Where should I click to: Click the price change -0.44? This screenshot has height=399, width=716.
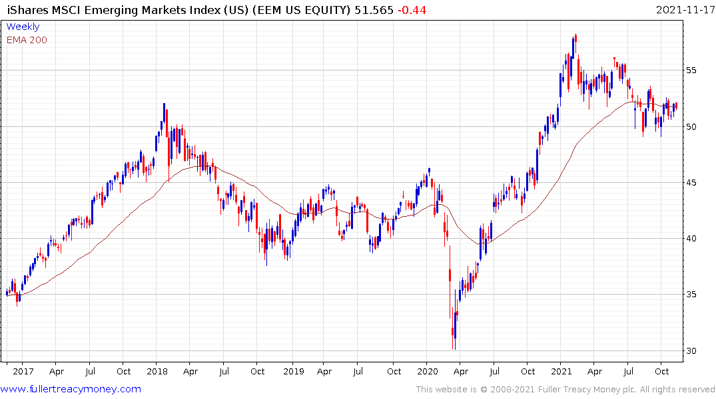coord(412,9)
